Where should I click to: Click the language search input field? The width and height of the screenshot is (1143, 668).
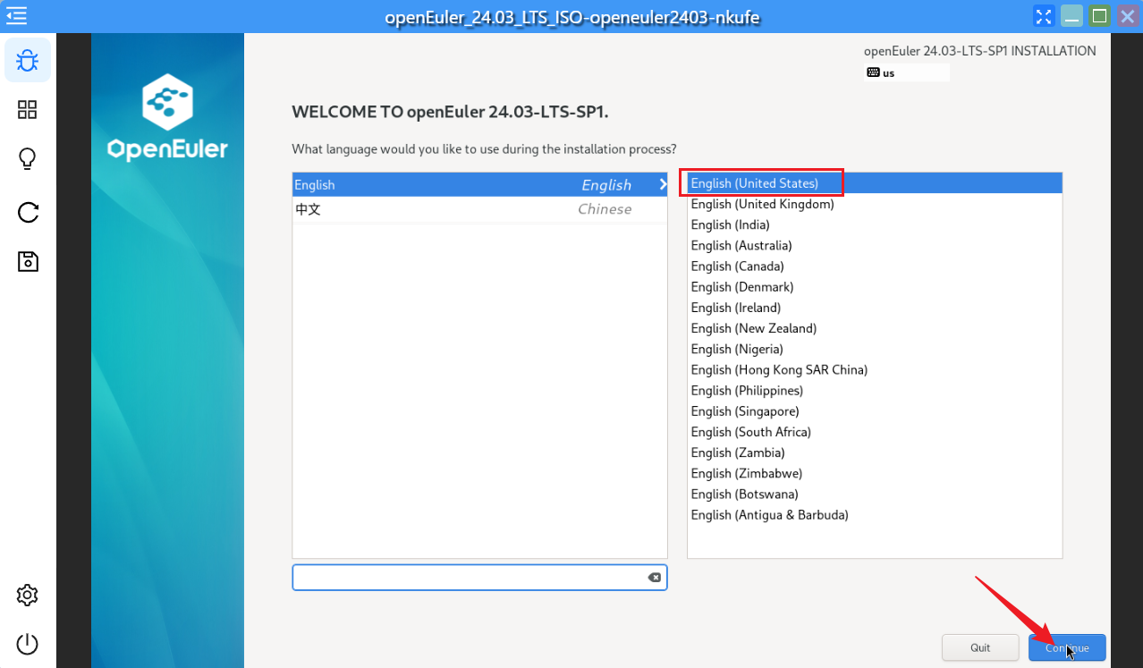[x=479, y=578]
